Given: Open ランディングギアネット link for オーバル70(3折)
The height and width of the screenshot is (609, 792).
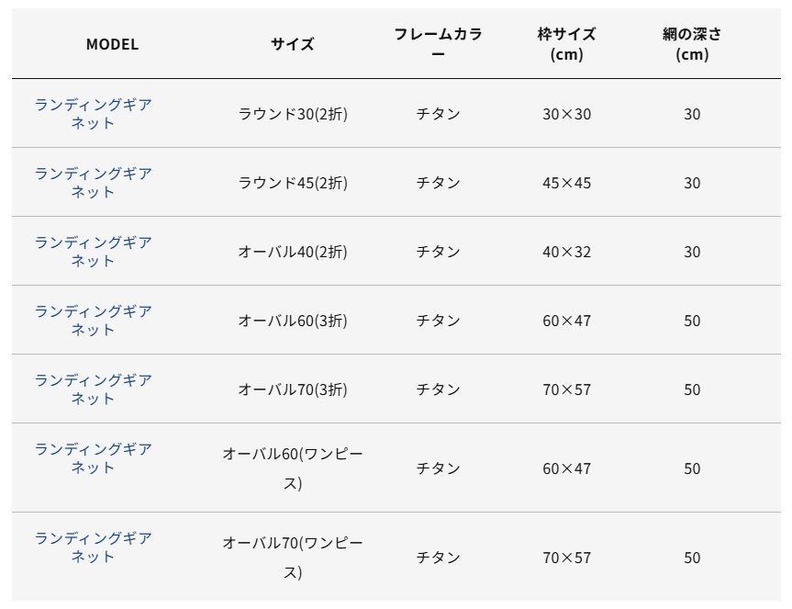Looking at the screenshot, I should click(x=93, y=389).
